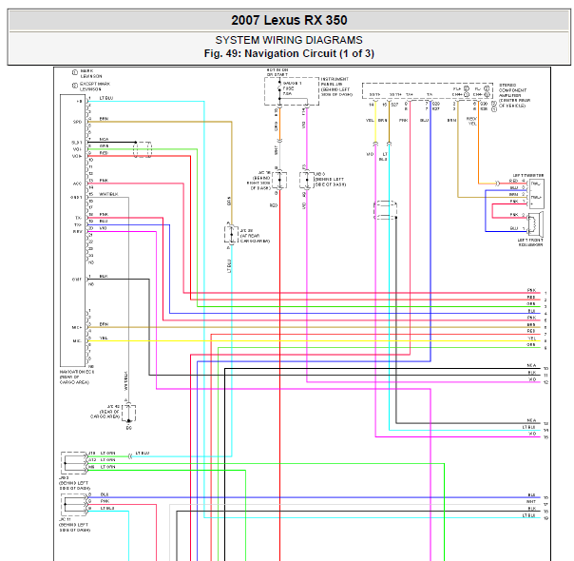Click the J/C 42 junction connector symbol
This screenshot has width=574, height=561.
point(128,414)
